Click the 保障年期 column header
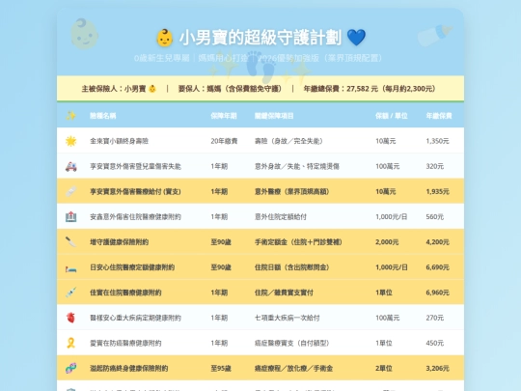Viewport: 521px width, 391px height. point(224,116)
